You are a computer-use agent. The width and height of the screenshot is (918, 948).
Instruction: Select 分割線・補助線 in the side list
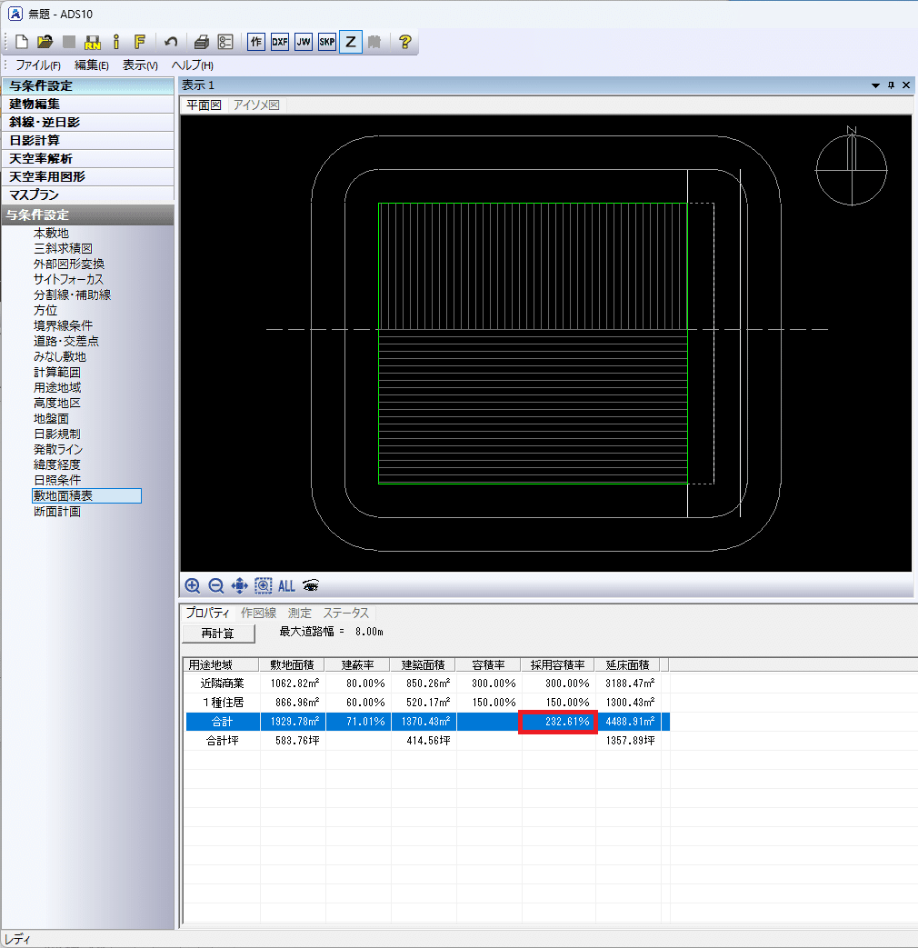(x=73, y=295)
